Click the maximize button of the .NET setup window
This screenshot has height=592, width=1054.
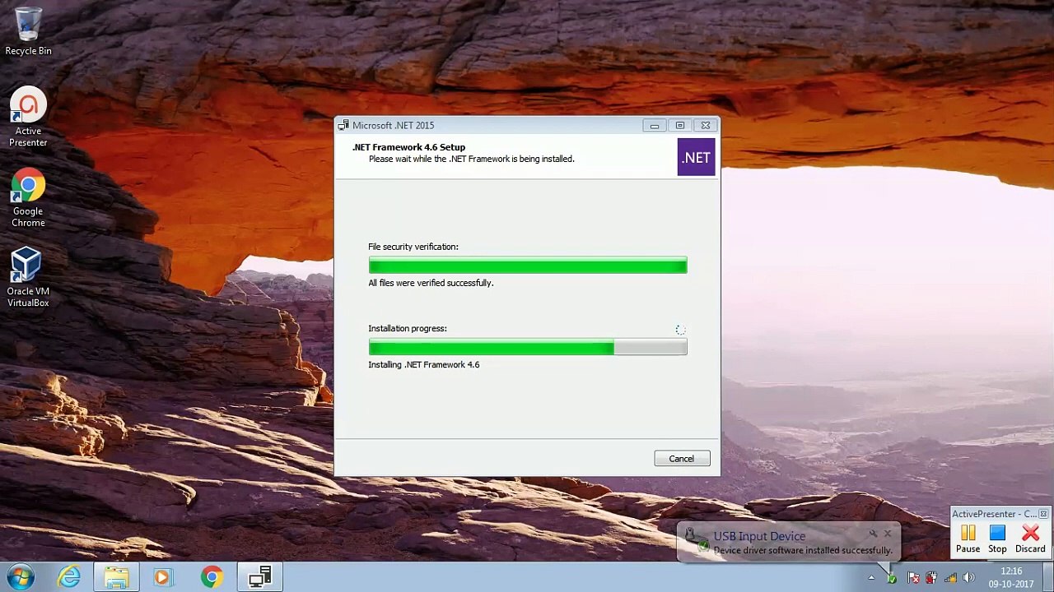pyautogui.click(x=680, y=125)
